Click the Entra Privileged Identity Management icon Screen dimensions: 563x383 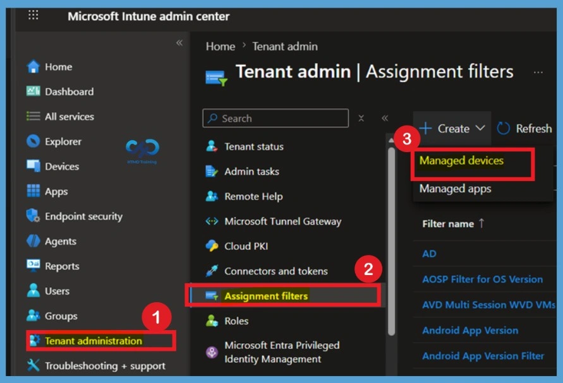click(212, 352)
